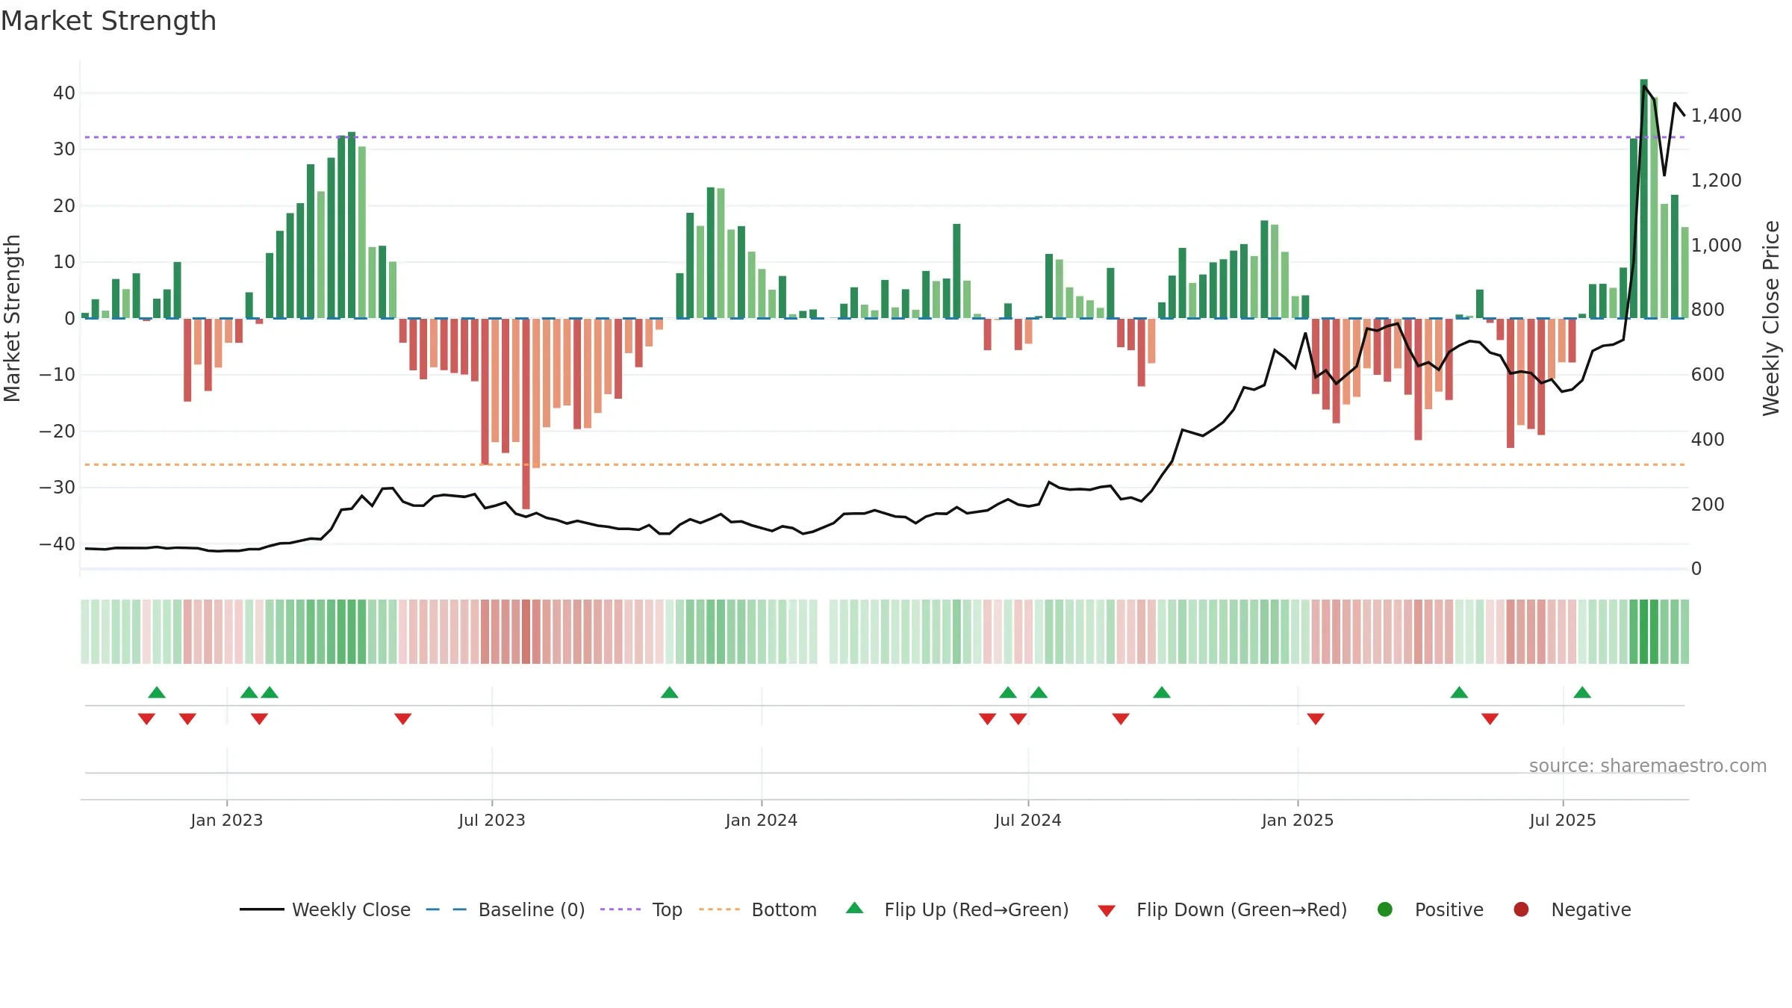
Task: Select the red flip-down marker just right of the Jan 2025 gridline
Action: pyautogui.click(x=1316, y=718)
